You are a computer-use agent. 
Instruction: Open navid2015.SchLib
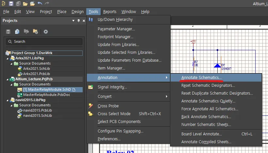tap(38, 115)
